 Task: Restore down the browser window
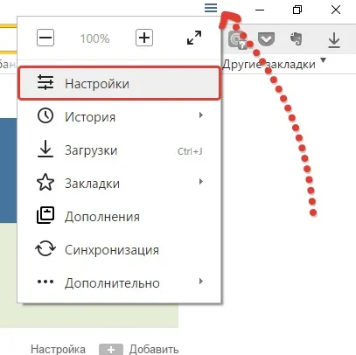click(x=297, y=10)
